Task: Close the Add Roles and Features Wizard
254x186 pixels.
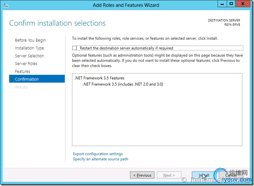Action: tap(243, 4)
